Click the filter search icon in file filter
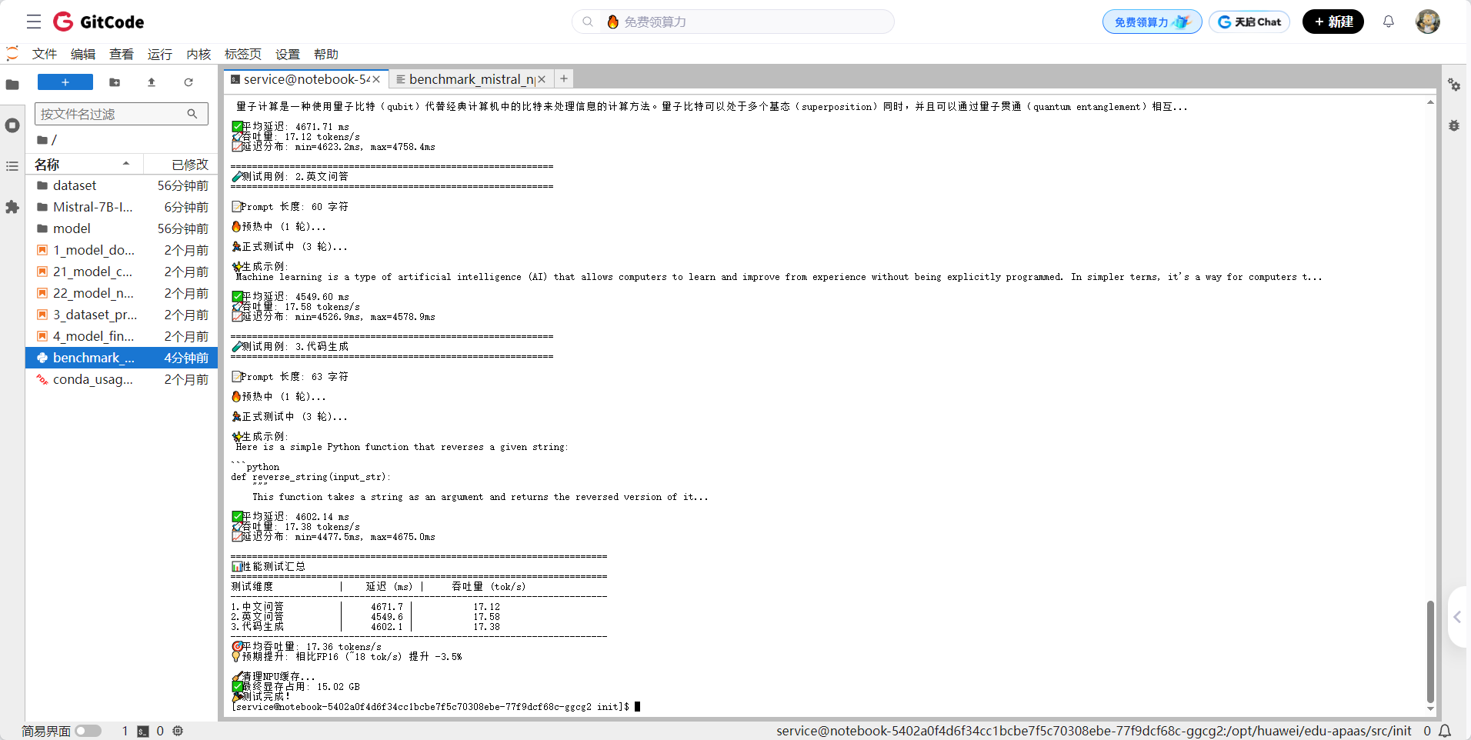 [x=192, y=114]
